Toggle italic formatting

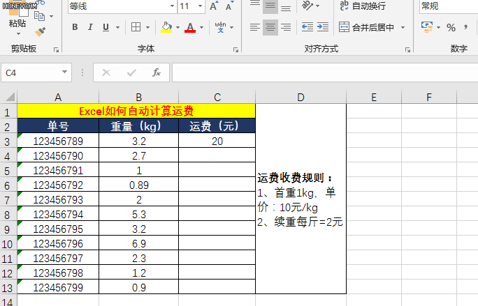[90, 27]
